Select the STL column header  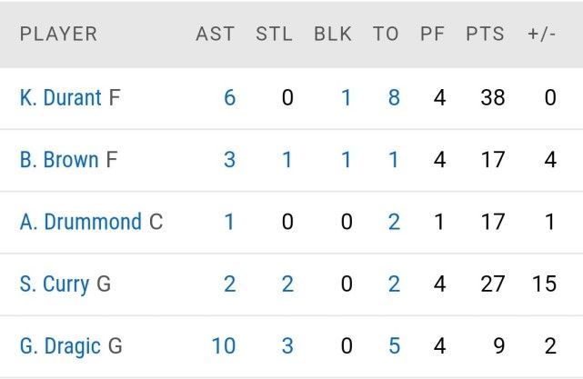click(274, 34)
